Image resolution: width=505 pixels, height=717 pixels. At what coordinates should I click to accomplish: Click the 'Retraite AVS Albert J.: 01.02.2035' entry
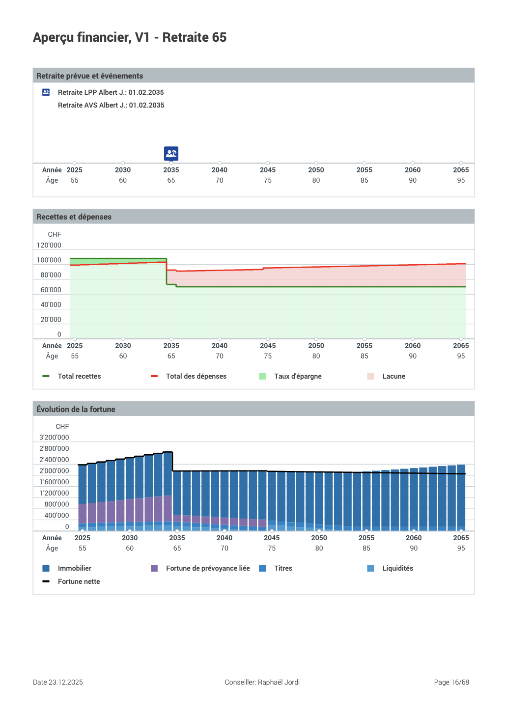(x=111, y=105)
